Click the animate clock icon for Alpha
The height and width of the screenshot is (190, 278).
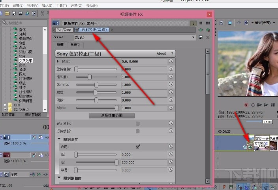(171, 108)
